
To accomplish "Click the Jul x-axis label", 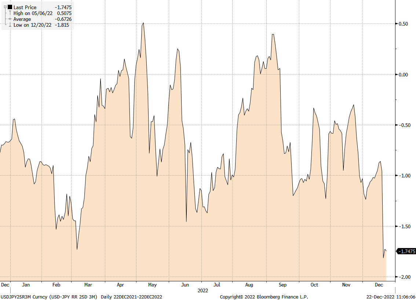I will [x=217, y=285].
